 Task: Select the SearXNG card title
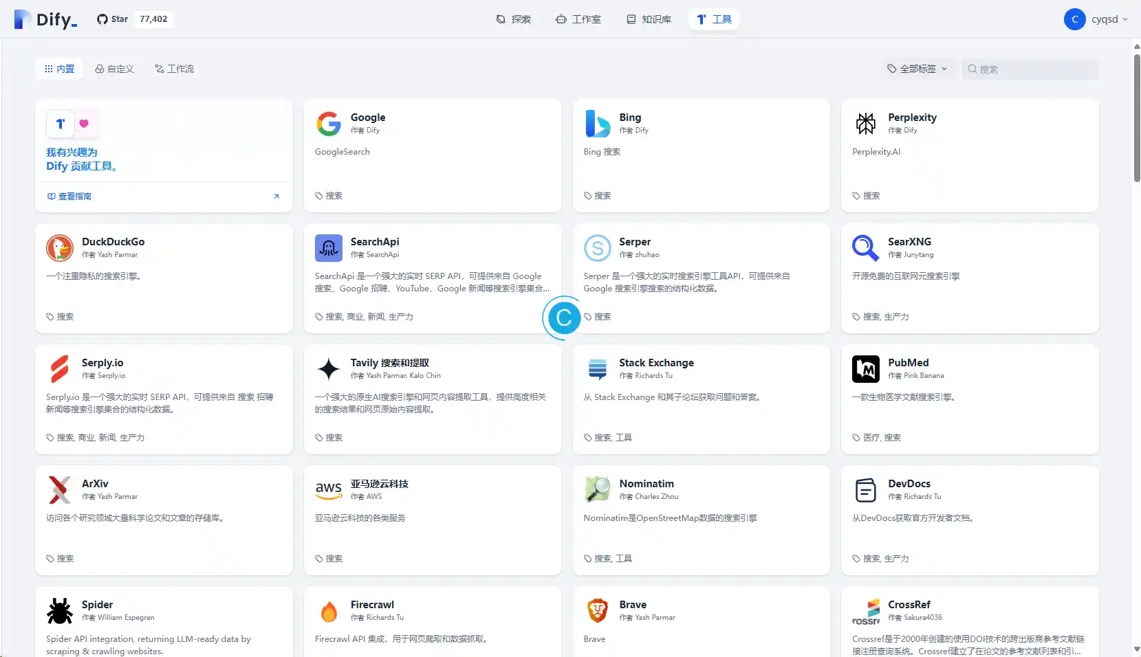pos(909,242)
